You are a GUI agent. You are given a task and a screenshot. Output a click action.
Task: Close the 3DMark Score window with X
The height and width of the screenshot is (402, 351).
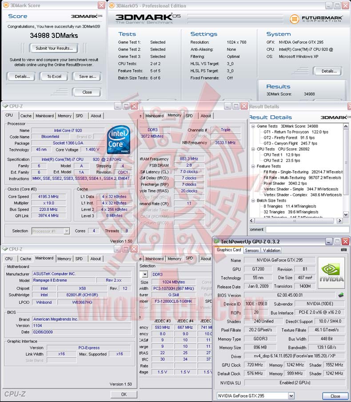click(x=102, y=5)
